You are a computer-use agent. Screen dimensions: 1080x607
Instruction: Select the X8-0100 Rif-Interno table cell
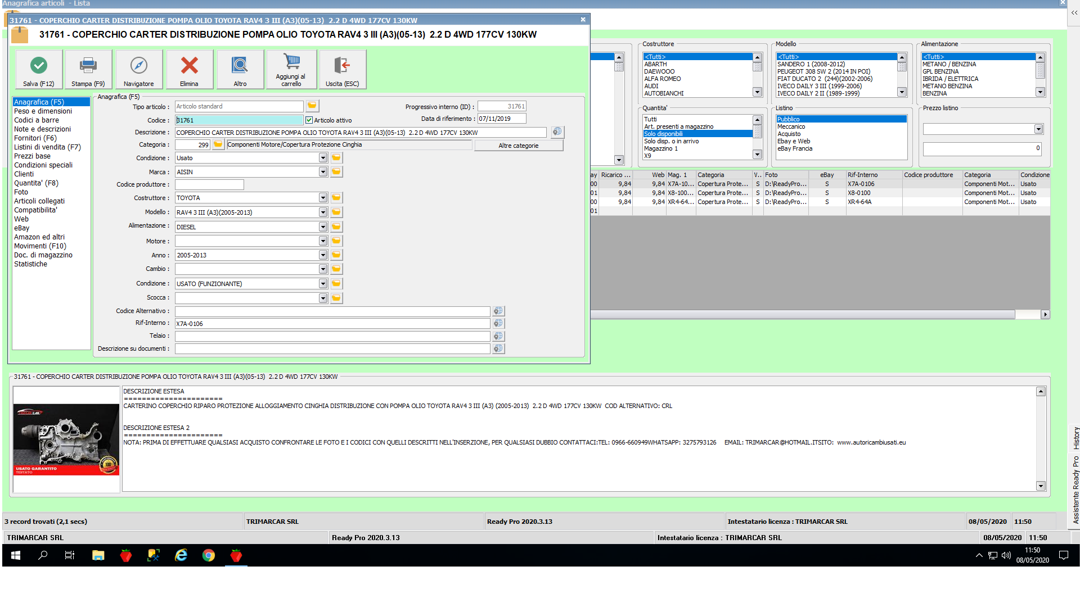click(x=874, y=193)
